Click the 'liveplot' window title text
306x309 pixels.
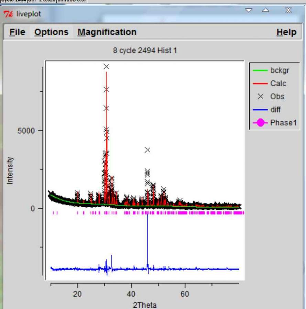[x=29, y=14]
